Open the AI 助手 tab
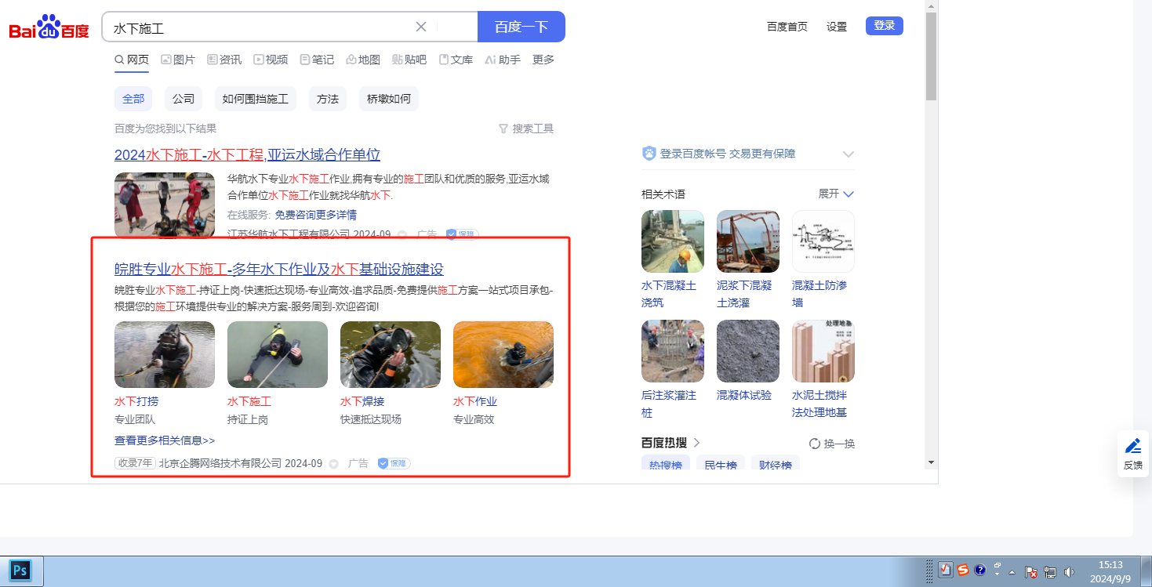Screen dimensions: 1152x587 point(503,60)
